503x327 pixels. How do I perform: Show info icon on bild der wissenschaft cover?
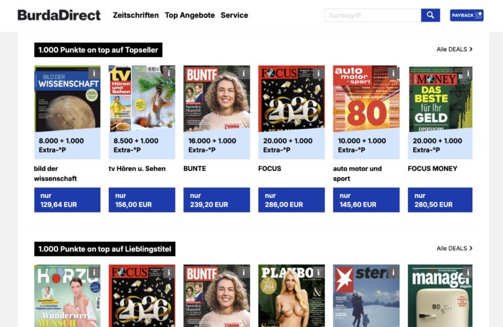point(94,73)
